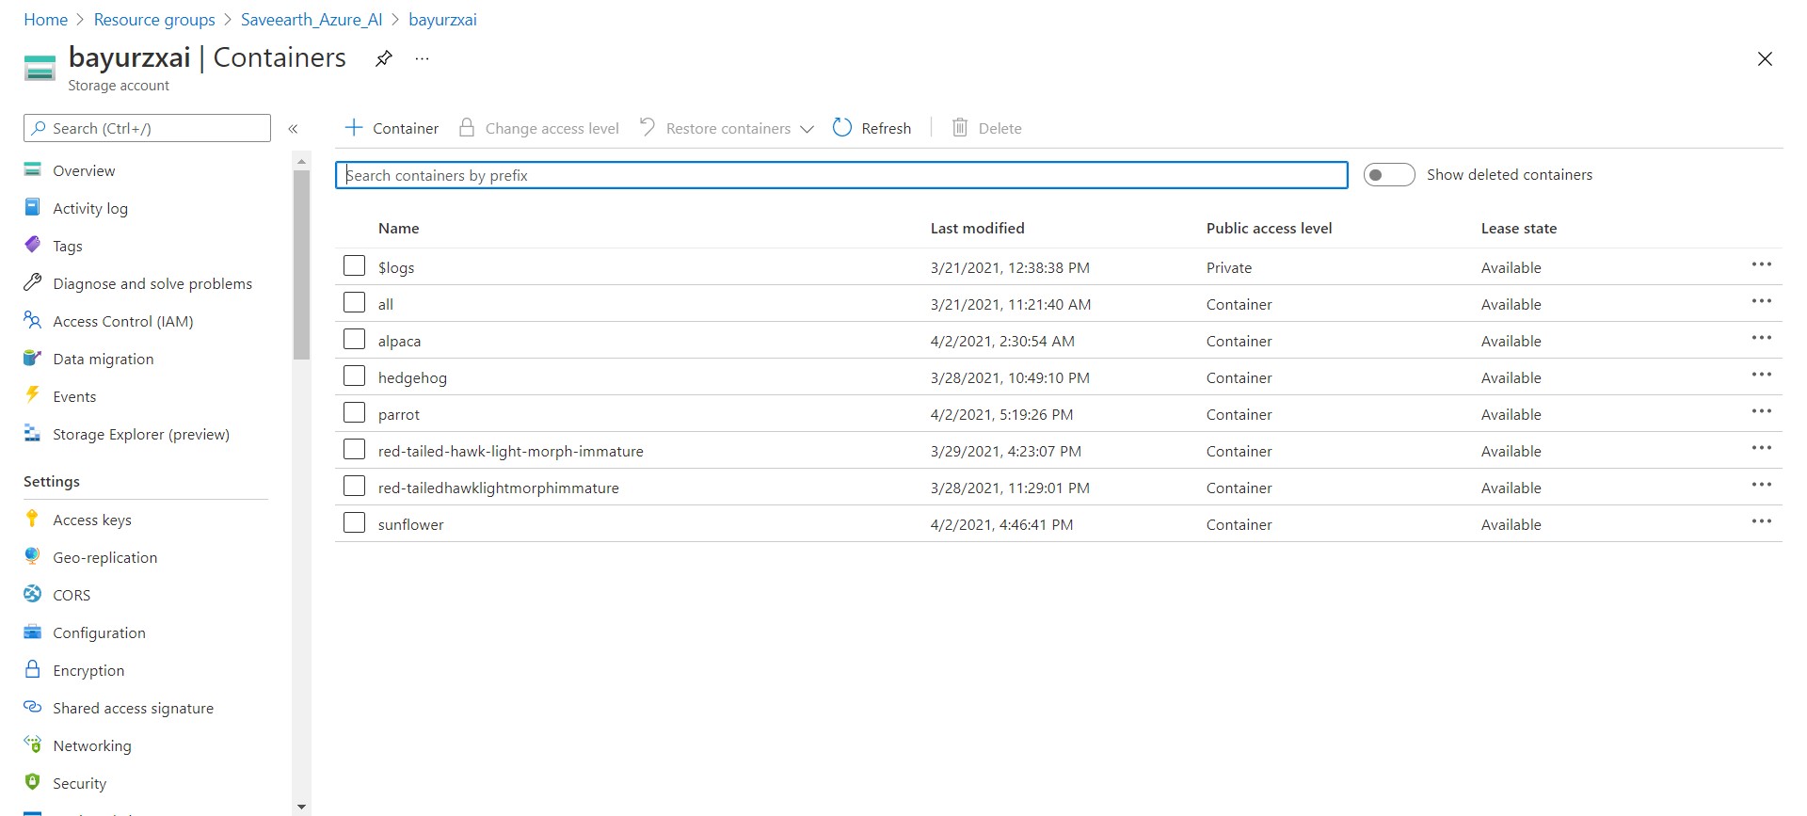Collapse the sidebar with the double chevron
1807x816 pixels.
pyautogui.click(x=293, y=129)
